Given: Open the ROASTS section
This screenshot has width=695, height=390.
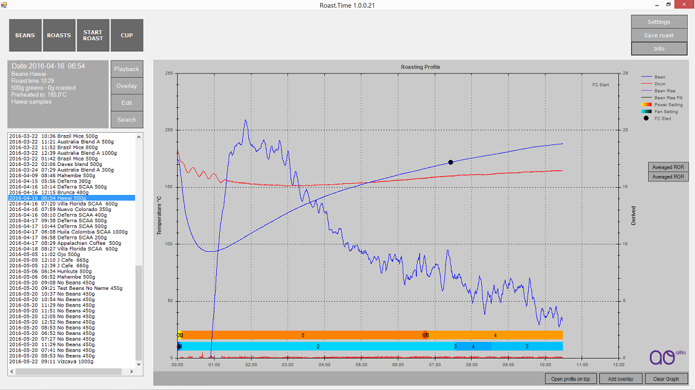Looking at the screenshot, I should (x=59, y=36).
